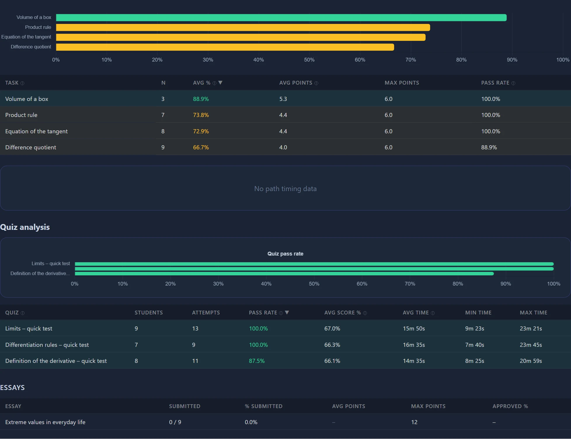This screenshot has width=571, height=439.
Task: Click the info icon next to AVG SCORE %
Action: (365, 313)
